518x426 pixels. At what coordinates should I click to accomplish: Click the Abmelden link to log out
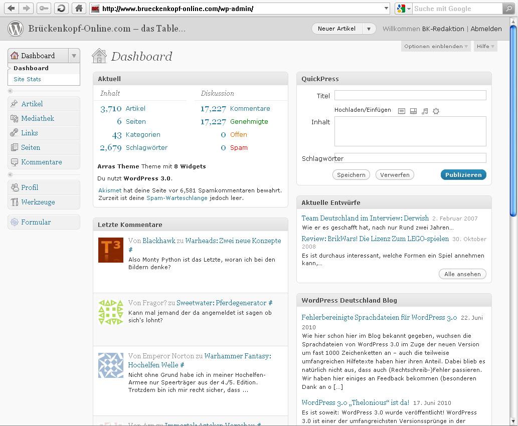click(x=486, y=29)
